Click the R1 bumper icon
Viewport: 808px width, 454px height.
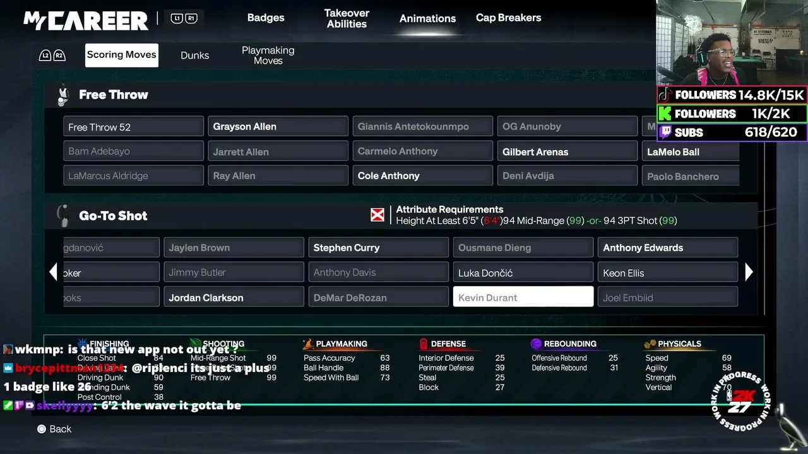(x=191, y=19)
